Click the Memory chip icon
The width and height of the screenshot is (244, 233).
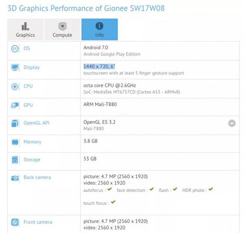(15, 142)
